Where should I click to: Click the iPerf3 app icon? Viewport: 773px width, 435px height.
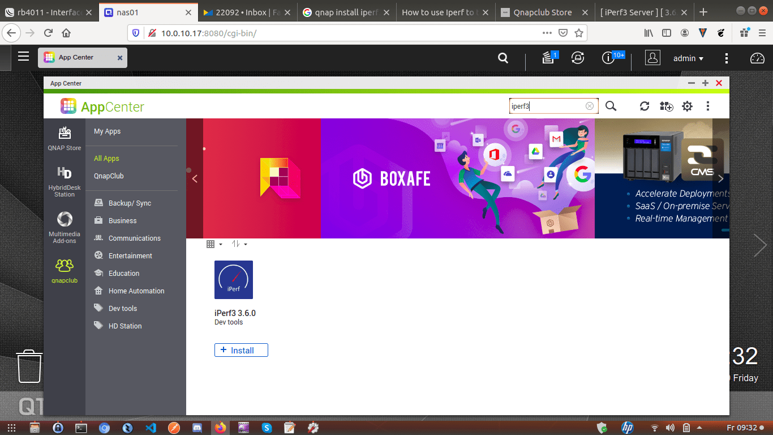(234, 280)
